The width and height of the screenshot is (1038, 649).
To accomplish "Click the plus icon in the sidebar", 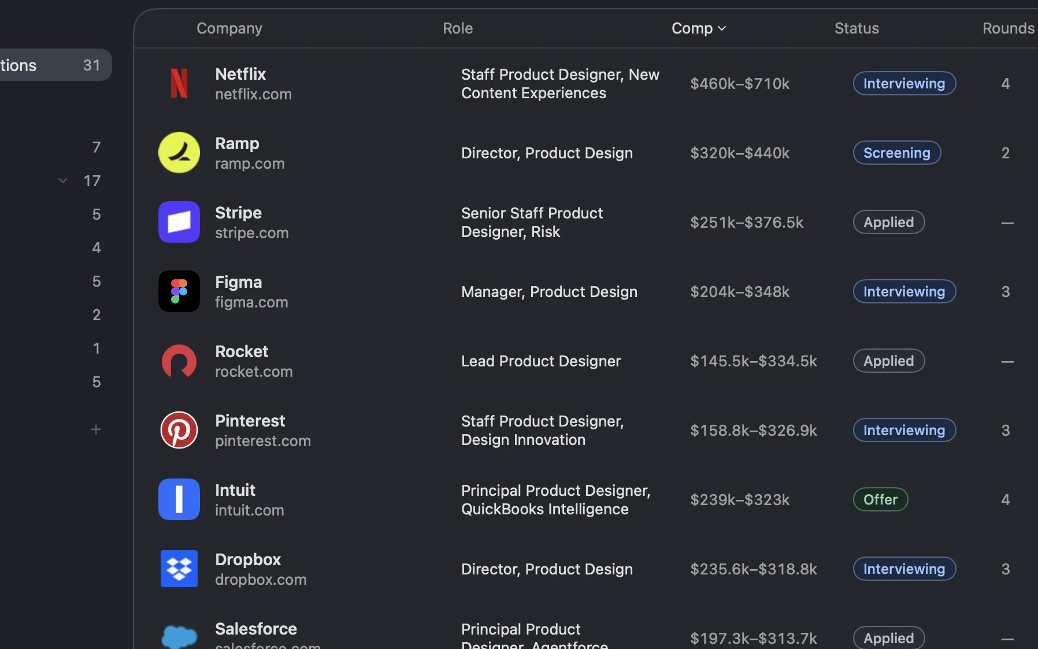I will tap(96, 429).
